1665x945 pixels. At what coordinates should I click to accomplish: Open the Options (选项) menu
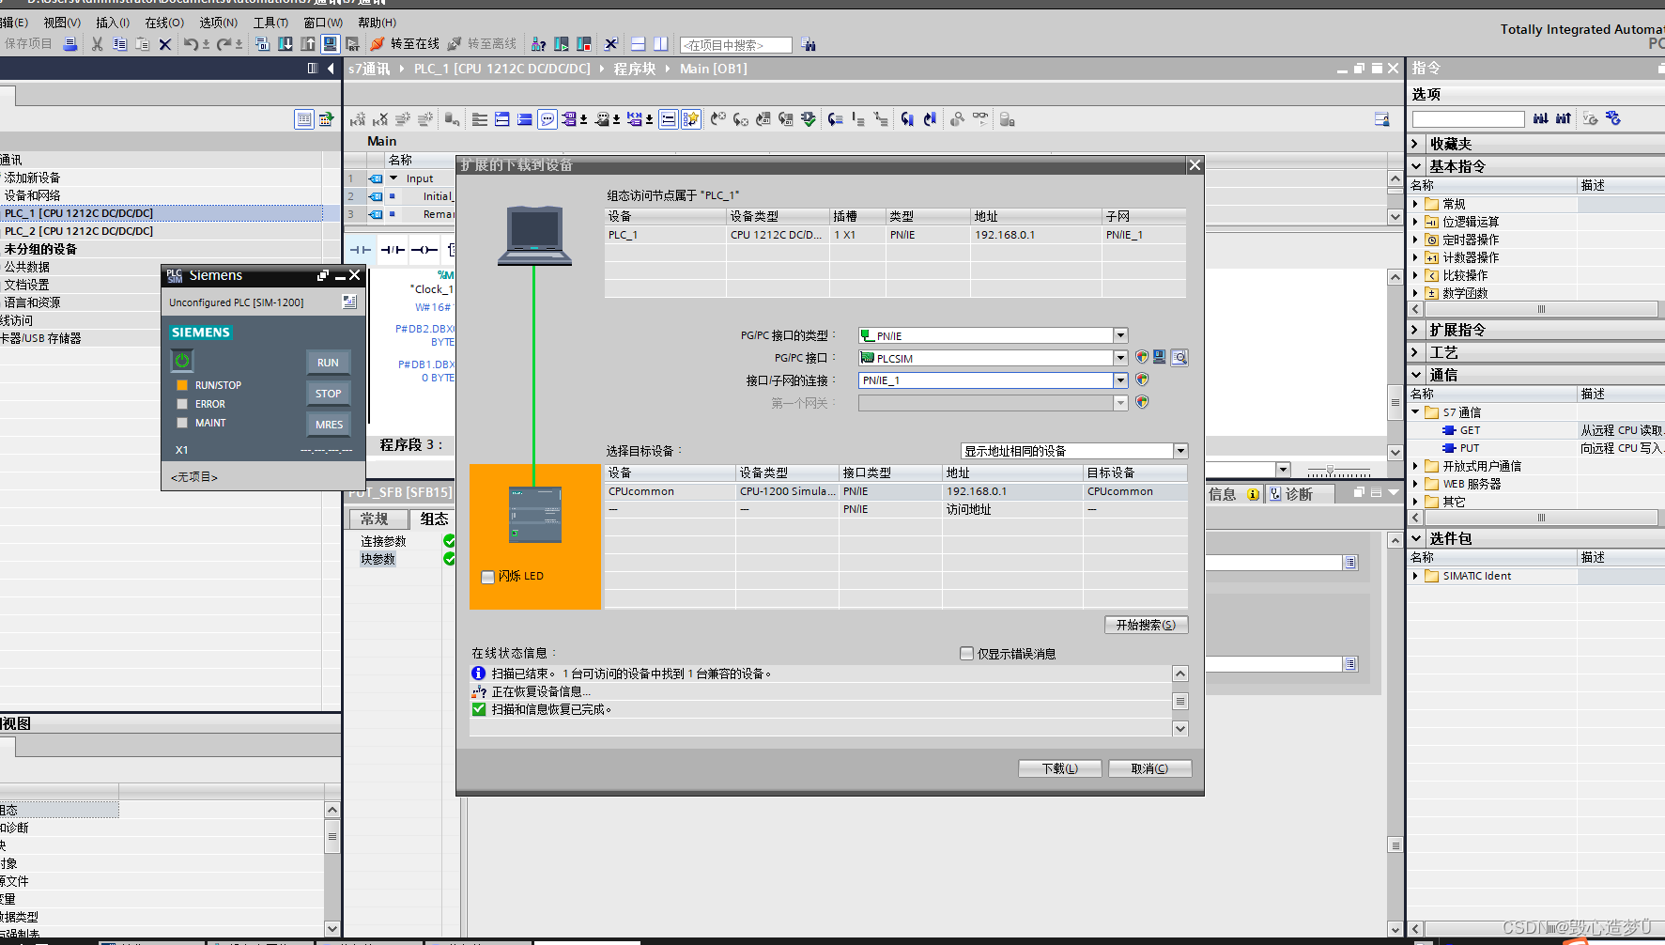pyautogui.click(x=219, y=23)
